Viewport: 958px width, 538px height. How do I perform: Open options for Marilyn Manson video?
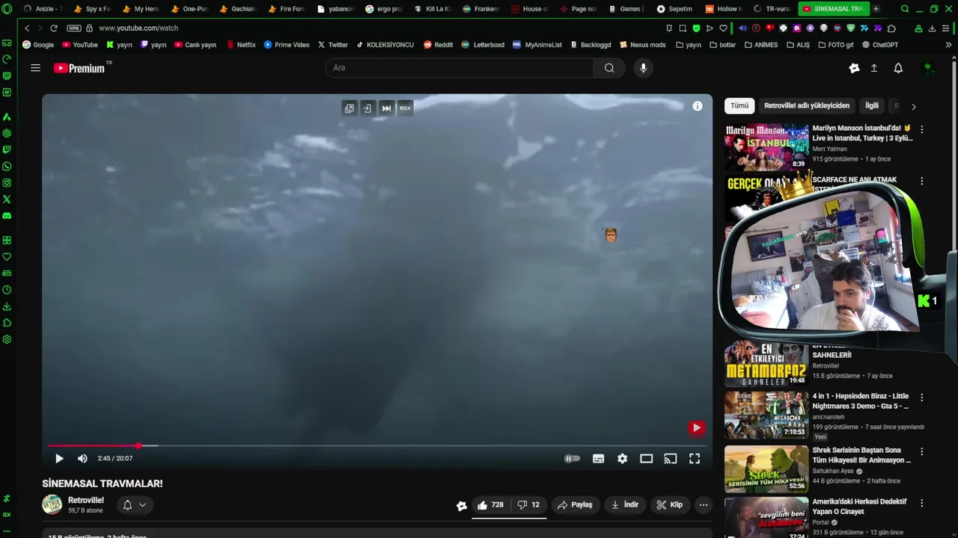(x=921, y=129)
